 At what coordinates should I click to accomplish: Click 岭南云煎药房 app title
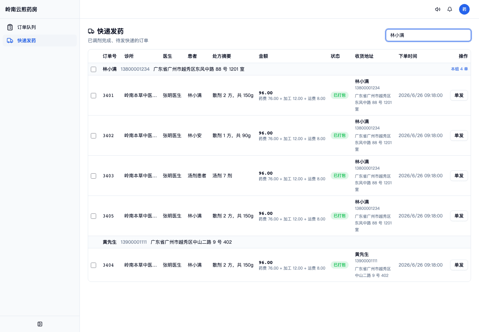click(21, 9)
